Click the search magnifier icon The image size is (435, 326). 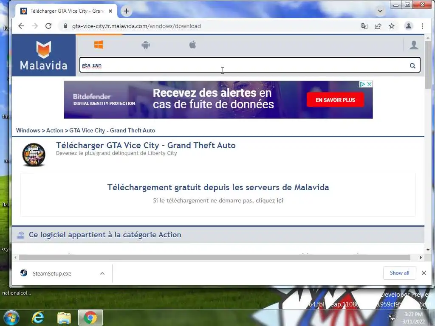(x=412, y=65)
